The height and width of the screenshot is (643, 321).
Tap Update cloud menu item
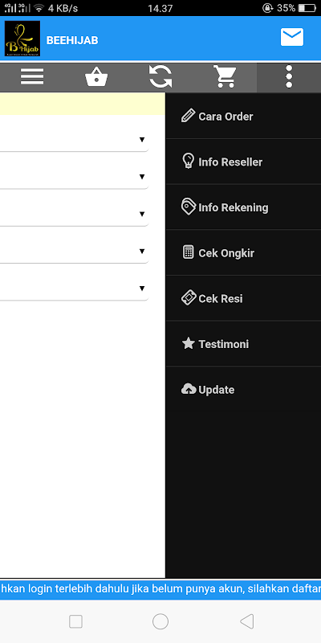(x=243, y=389)
